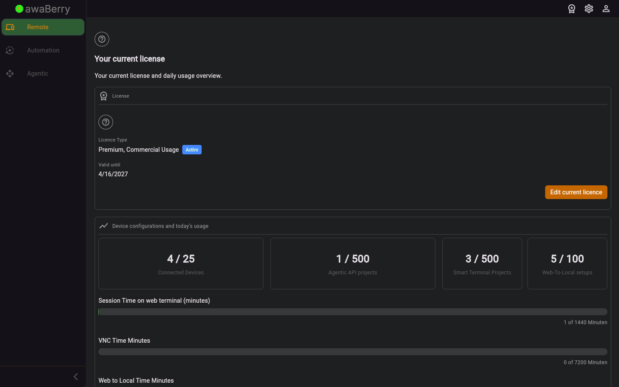The height and width of the screenshot is (387, 619).
Task: Click the VNC Time Minutes progress bar
Action: [x=353, y=352]
